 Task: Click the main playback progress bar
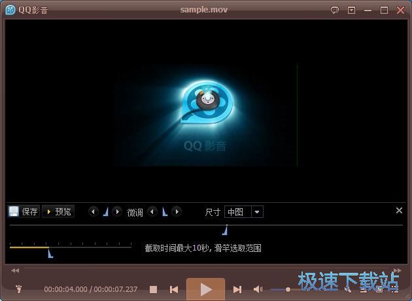click(x=207, y=269)
